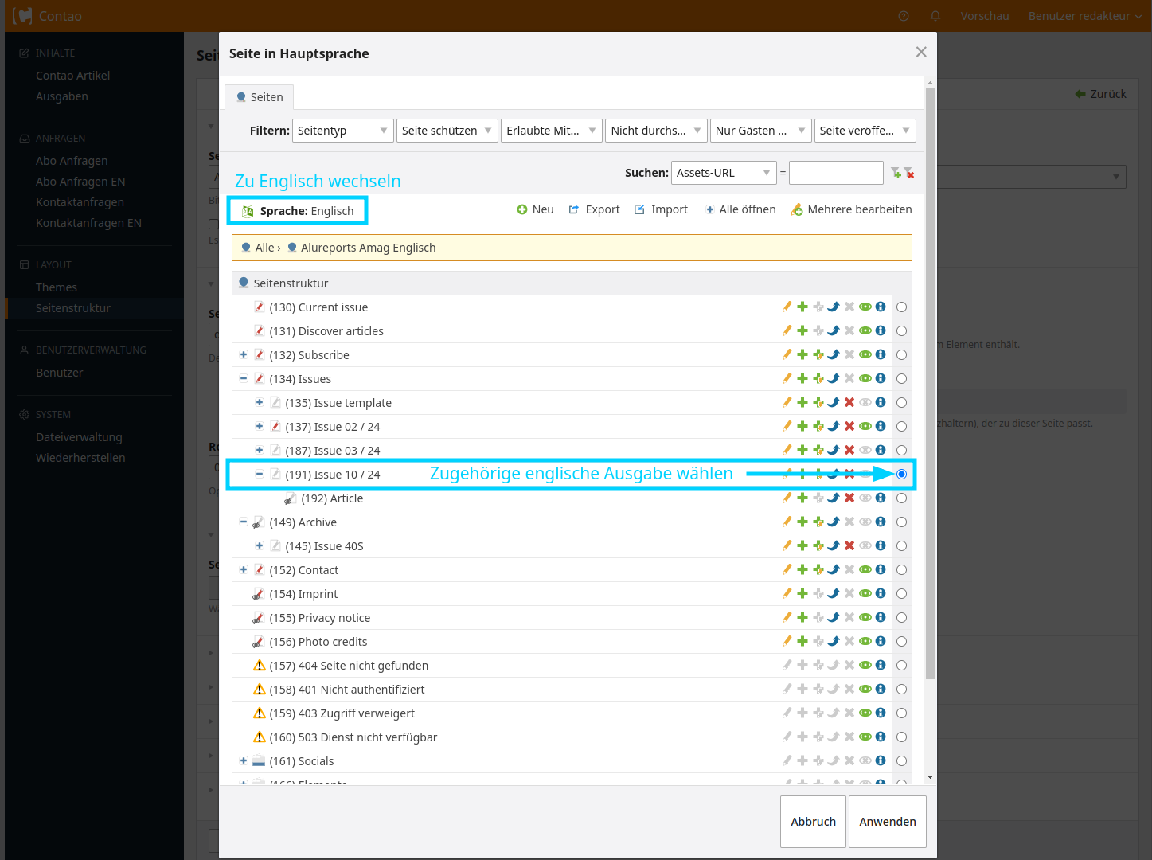
Task: Click the Anwenden button
Action: point(887,822)
